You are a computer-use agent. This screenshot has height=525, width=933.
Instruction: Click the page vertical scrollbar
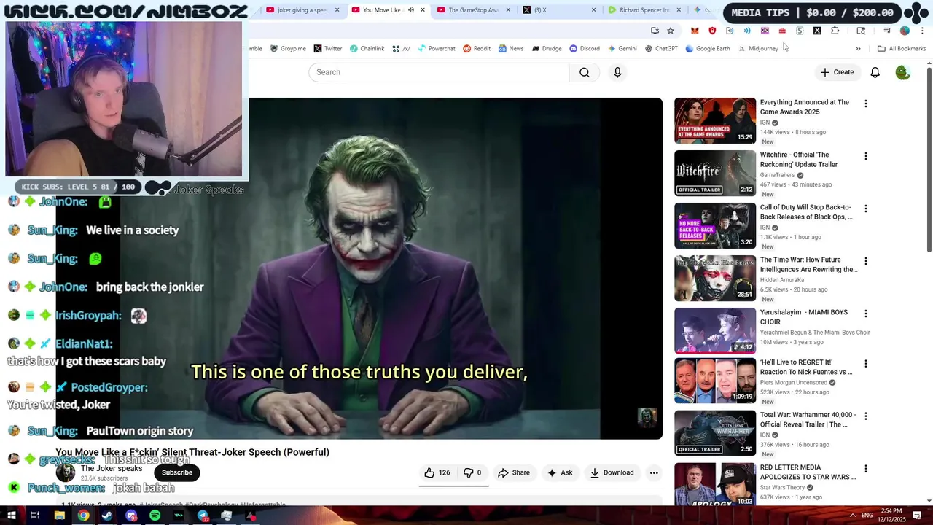[929, 160]
